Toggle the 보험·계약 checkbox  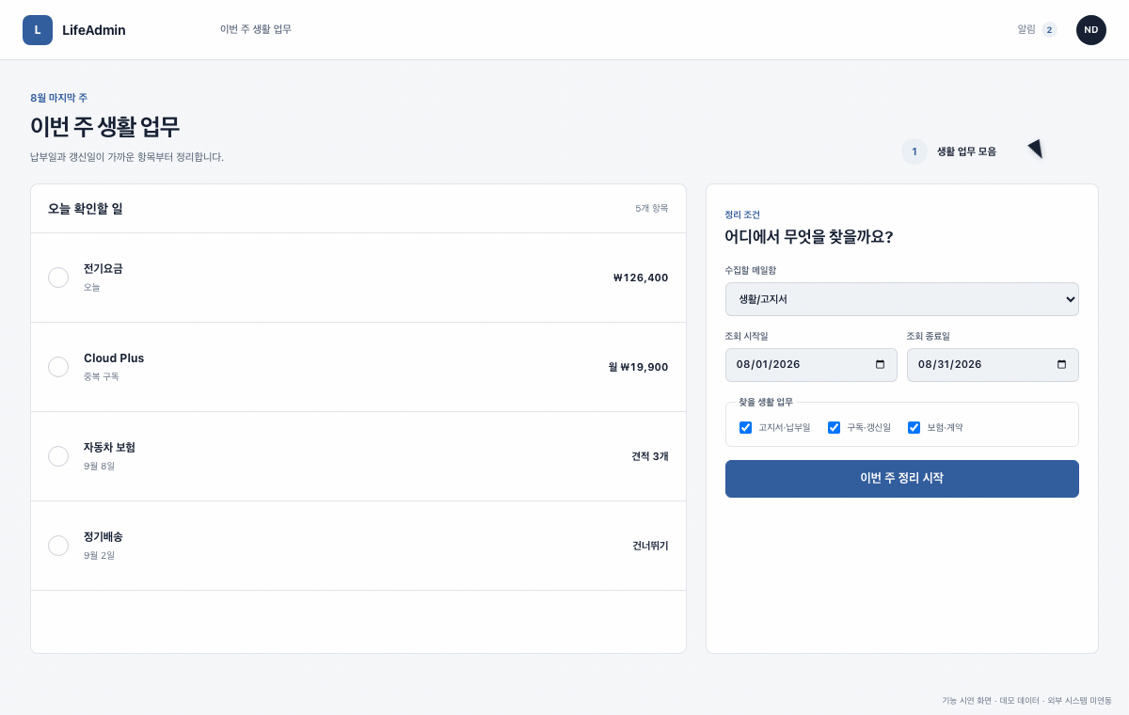[914, 427]
